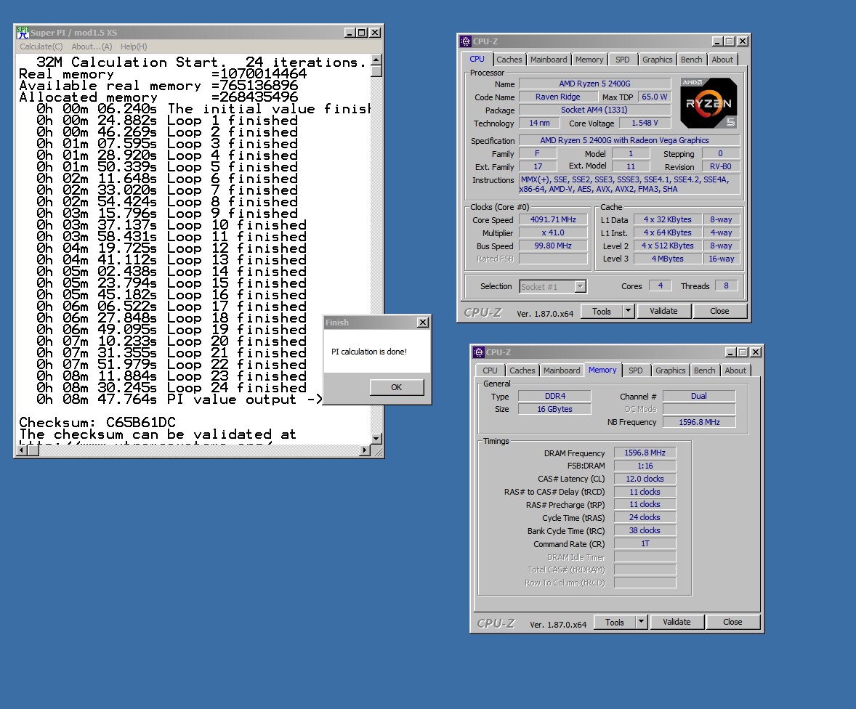
Task: Switch to Mainboard tab in bottom CPU-Z window
Action: click(x=562, y=370)
